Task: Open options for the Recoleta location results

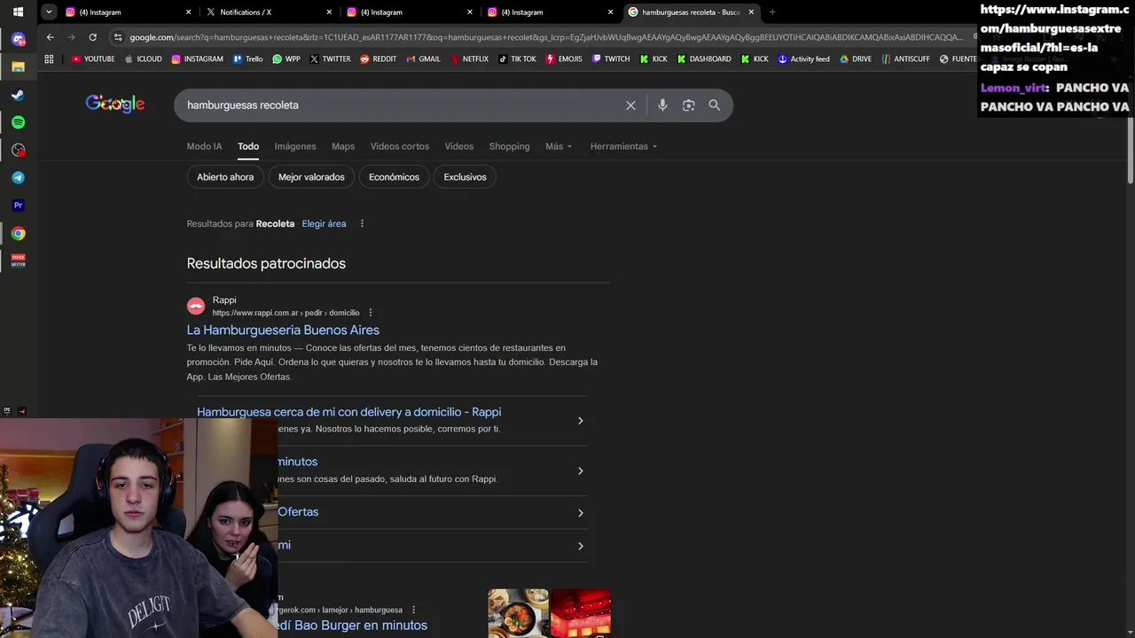Action: click(x=362, y=223)
